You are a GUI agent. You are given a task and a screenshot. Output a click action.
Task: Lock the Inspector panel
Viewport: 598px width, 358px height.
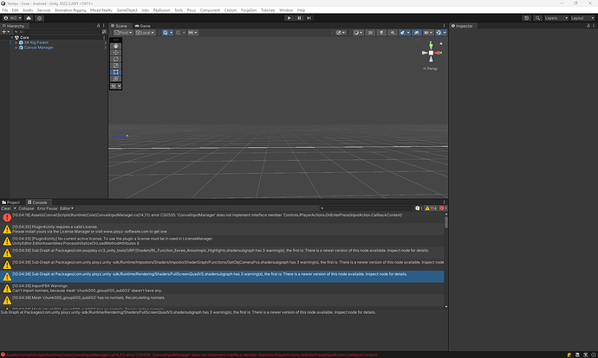point(588,26)
